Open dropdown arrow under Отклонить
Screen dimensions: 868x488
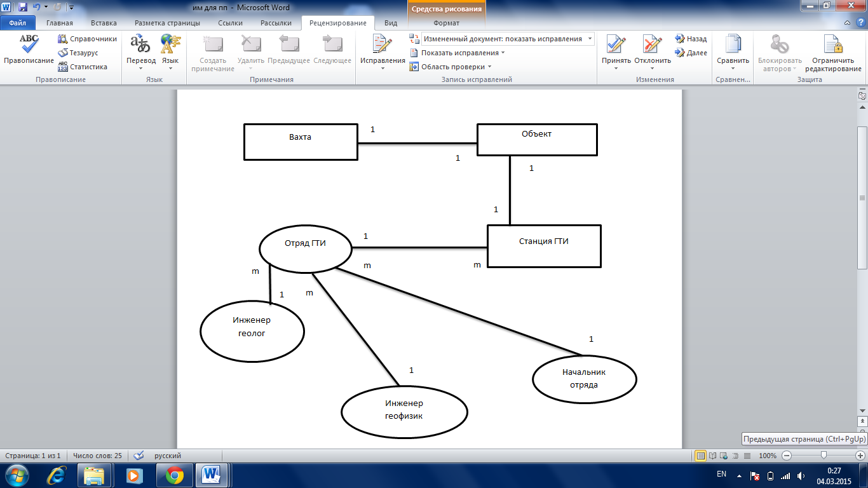click(x=653, y=69)
